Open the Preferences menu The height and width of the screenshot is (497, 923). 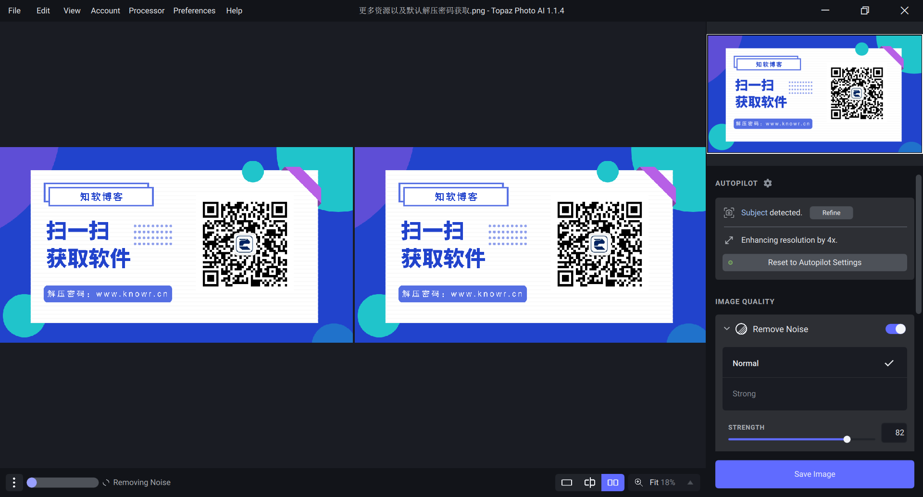coord(194,11)
